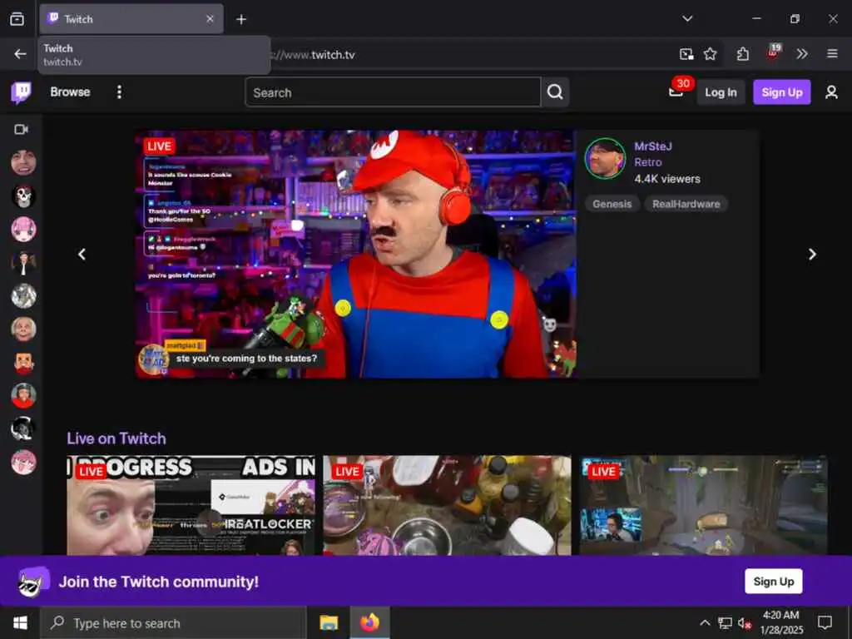The width and height of the screenshot is (852, 639).
Task: Open a new browser tab
Action: (x=241, y=20)
